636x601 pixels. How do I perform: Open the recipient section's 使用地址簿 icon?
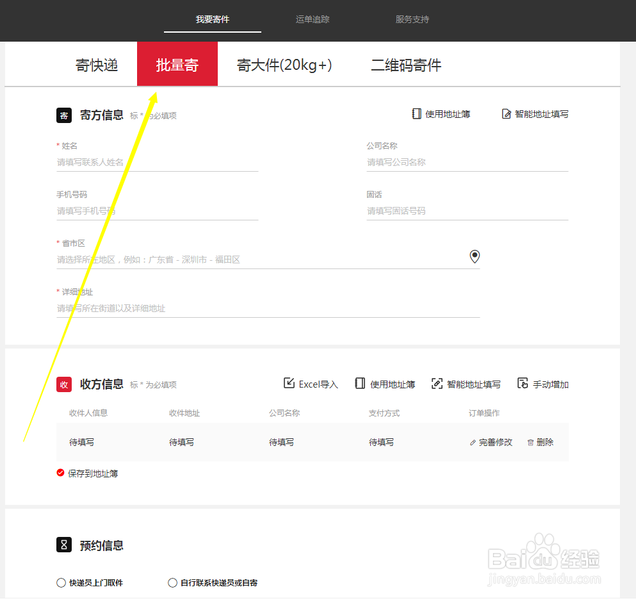361,383
